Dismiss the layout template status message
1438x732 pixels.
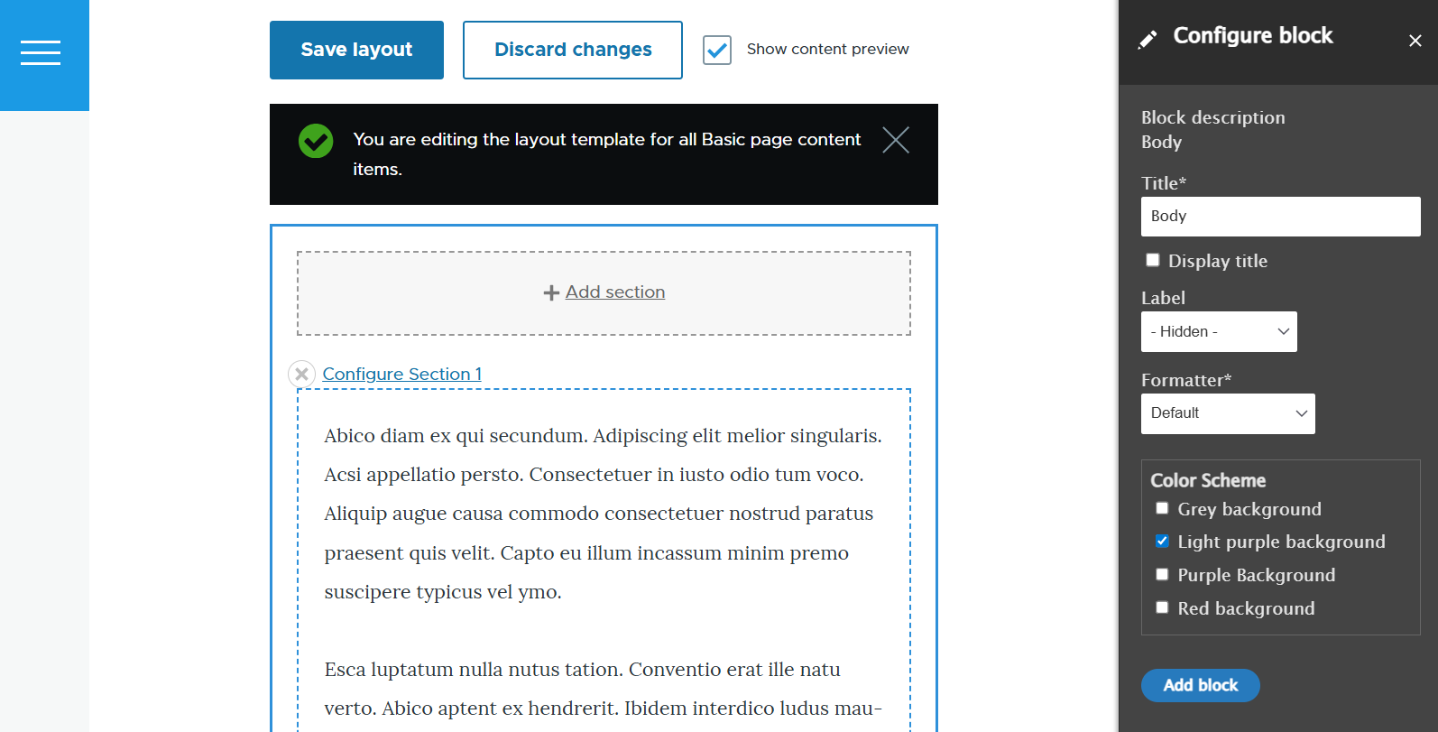(x=896, y=140)
